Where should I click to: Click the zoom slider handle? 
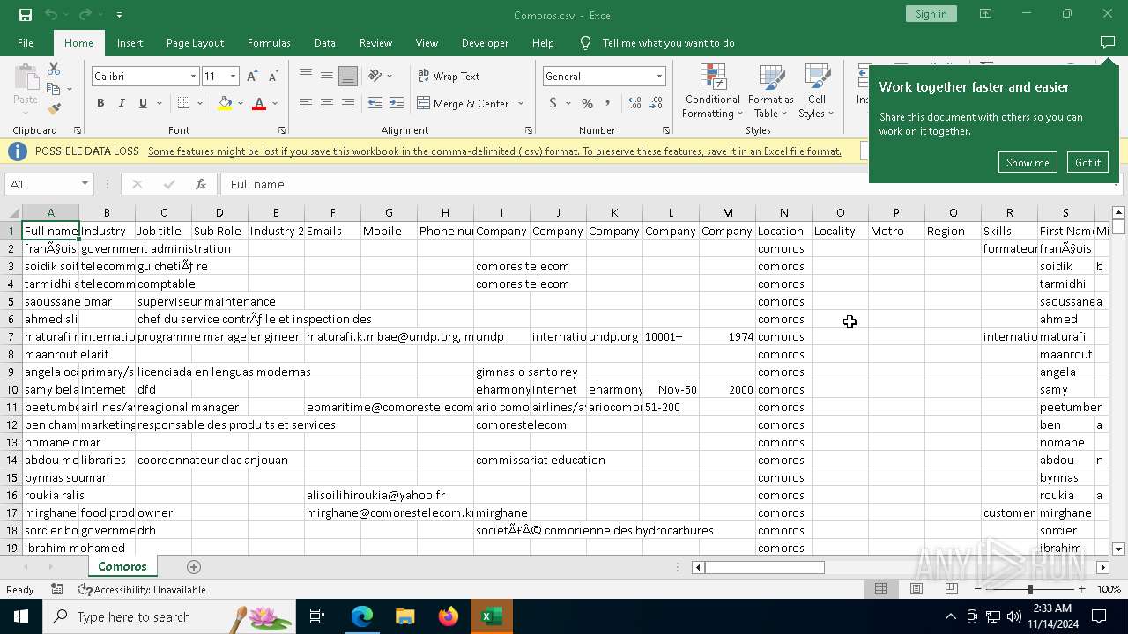(x=1030, y=589)
